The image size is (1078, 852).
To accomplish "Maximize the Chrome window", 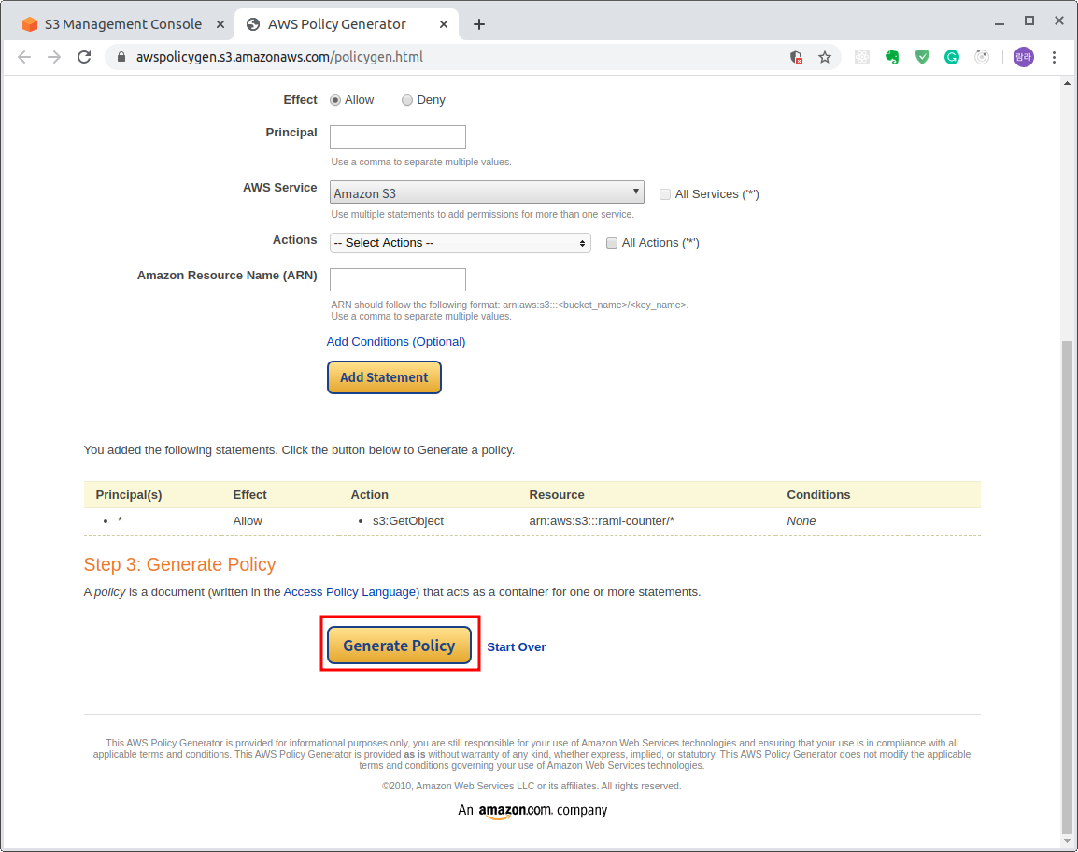I will click(1029, 21).
